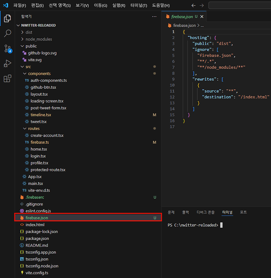The image size is (271, 278).
Task: Expand the node_modules folder
Action: point(22,39)
